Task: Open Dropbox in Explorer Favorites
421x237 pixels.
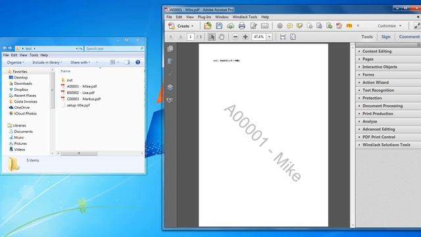Action: (x=19, y=90)
